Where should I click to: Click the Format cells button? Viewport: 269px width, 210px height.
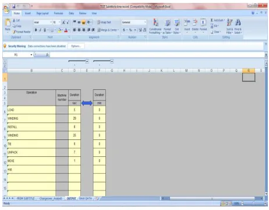[x=203, y=25]
